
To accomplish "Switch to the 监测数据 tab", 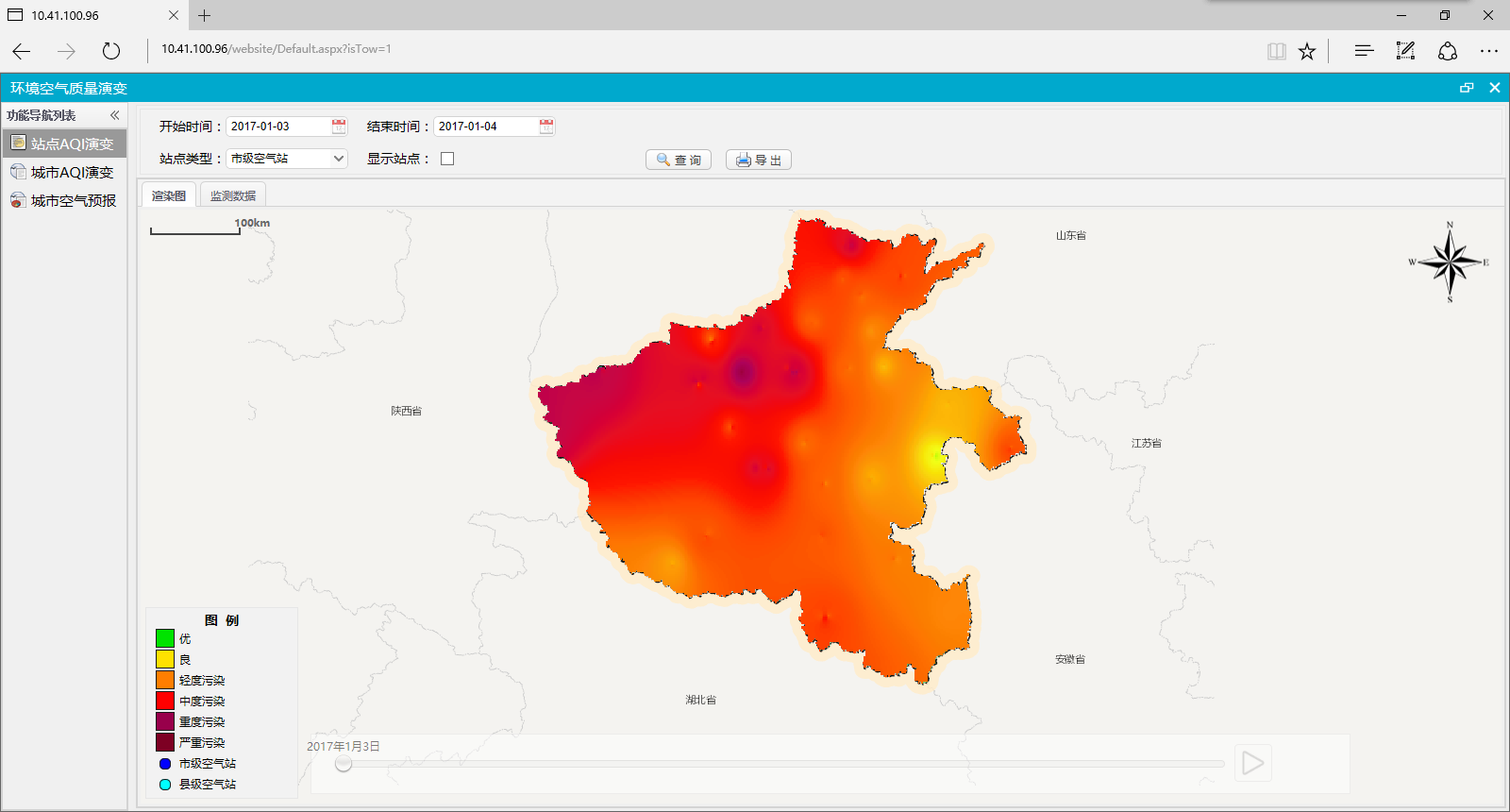I will [x=233, y=195].
